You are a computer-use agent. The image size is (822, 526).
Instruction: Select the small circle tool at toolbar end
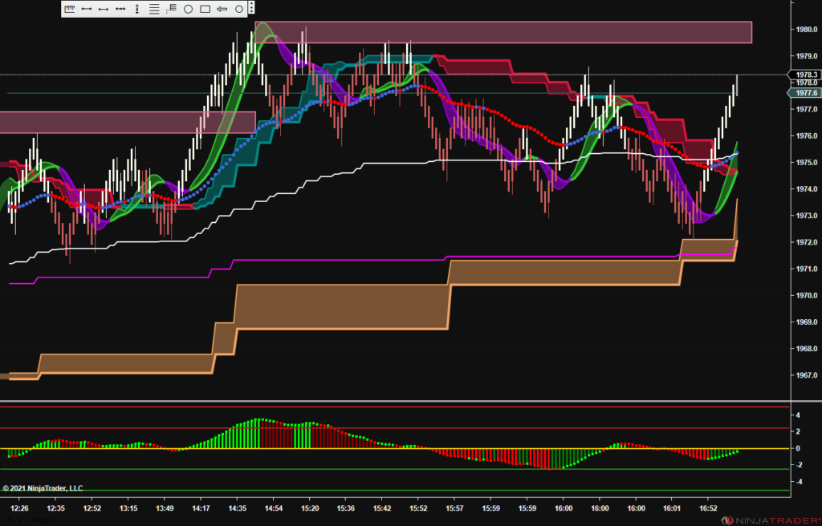238,9
